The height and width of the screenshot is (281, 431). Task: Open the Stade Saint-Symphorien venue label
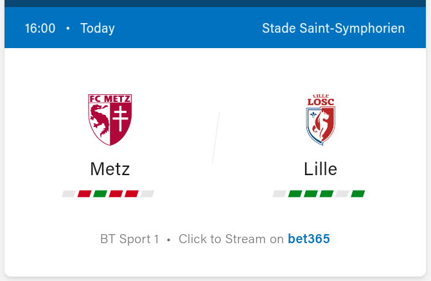[x=333, y=28]
